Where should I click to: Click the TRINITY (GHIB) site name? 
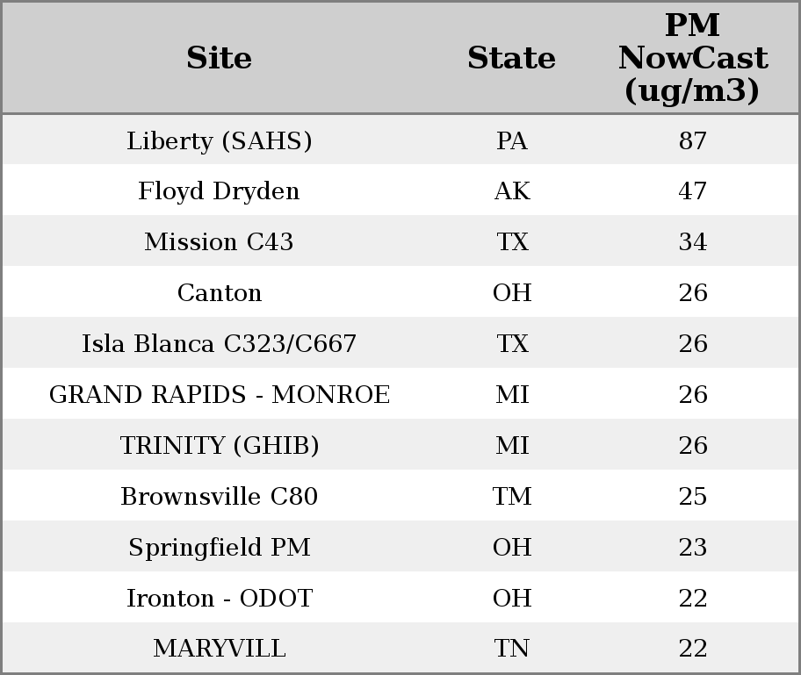click(220, 446)
